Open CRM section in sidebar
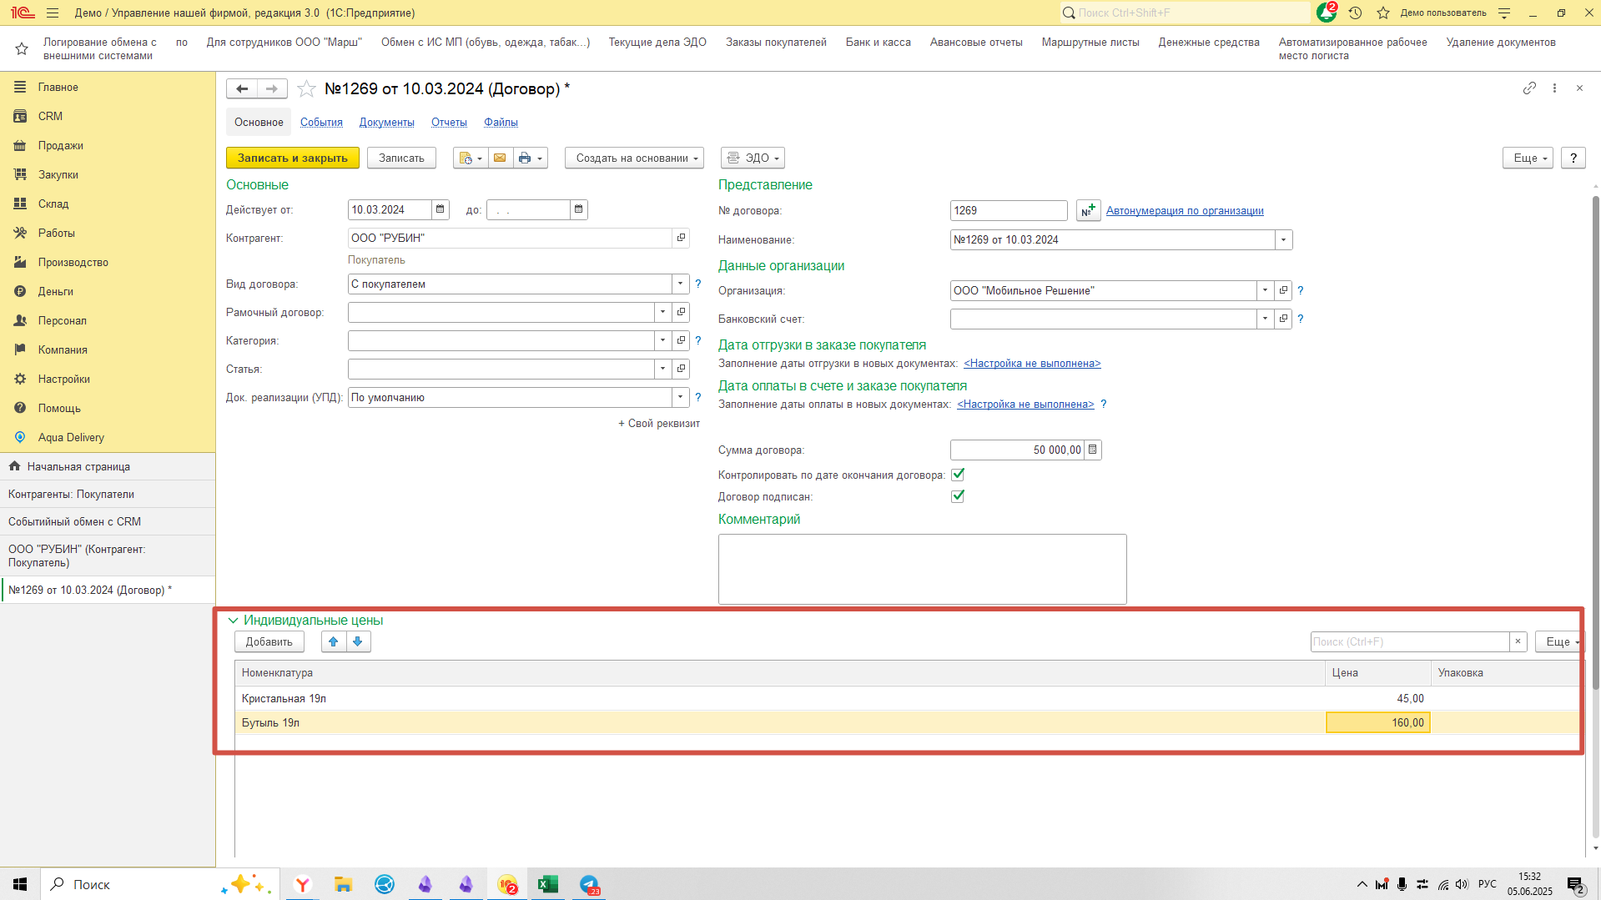Image resolution: width=1601 pixels, height=900 pixels. click(50, 116)
